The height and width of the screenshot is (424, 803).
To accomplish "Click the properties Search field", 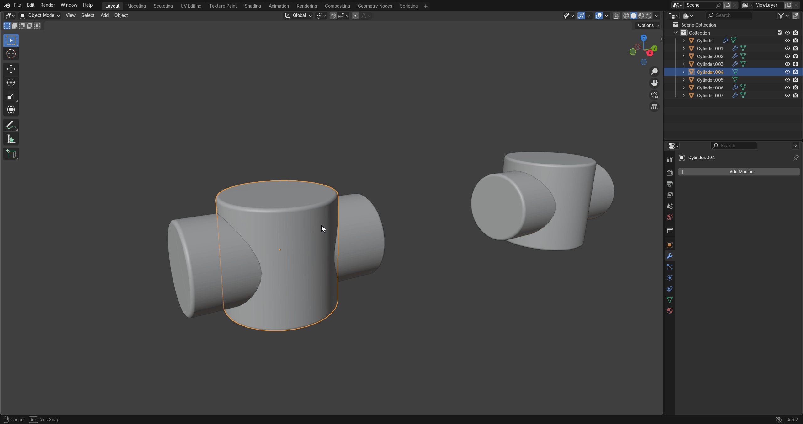I will point(733,146).
